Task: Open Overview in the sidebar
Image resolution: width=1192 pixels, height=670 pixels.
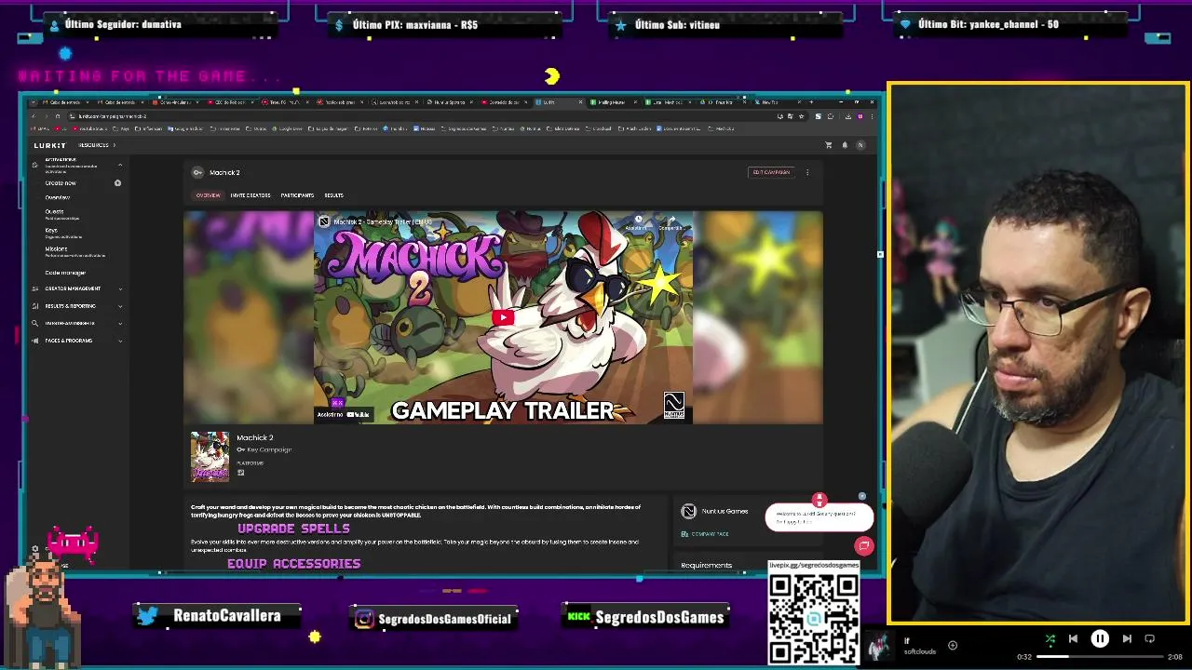Action: coord(58,197)
